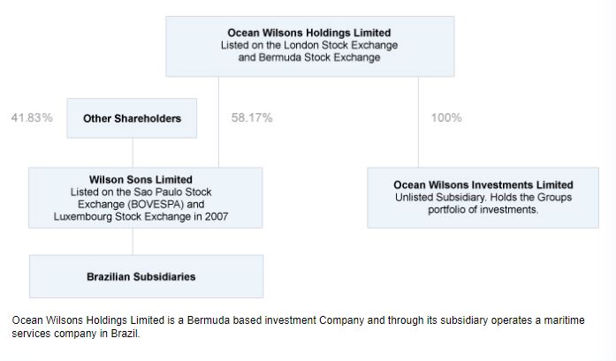Click the 100% ownership label
The image size is (616, 361).
point(446,117)
